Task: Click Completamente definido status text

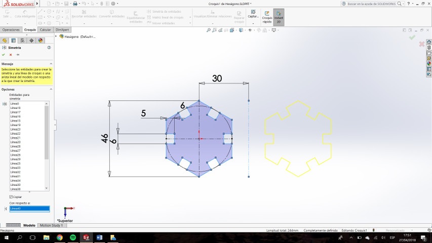Action: (321, 230)
